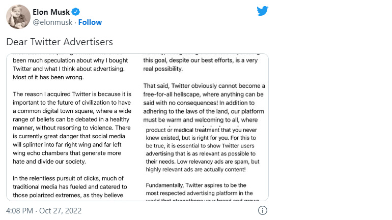The height and width of the screenshot is (220, 392).
Task: Click the 'The reason I acquired Twitter' paragraph
Action: 72,128
